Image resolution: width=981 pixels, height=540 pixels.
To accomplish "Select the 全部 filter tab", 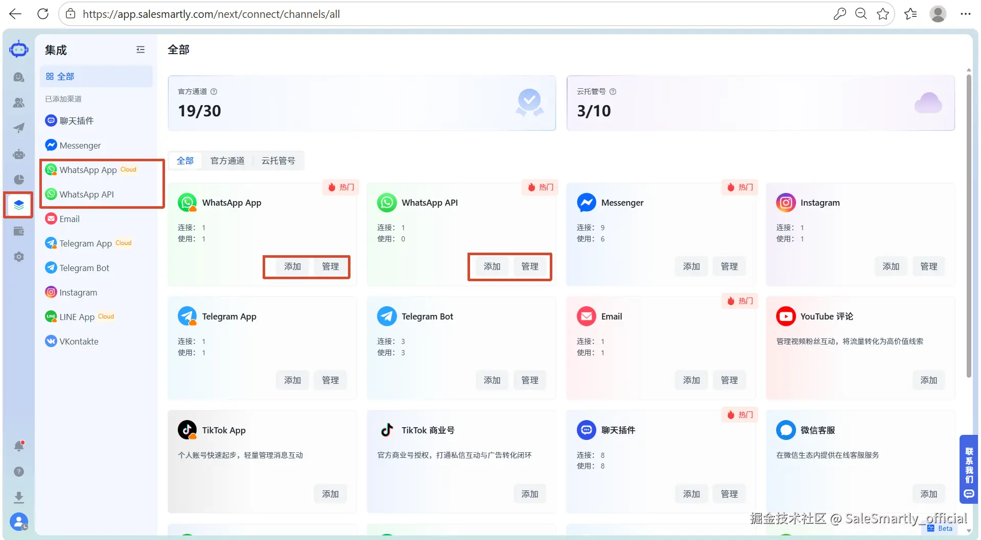I will [185, 161].
